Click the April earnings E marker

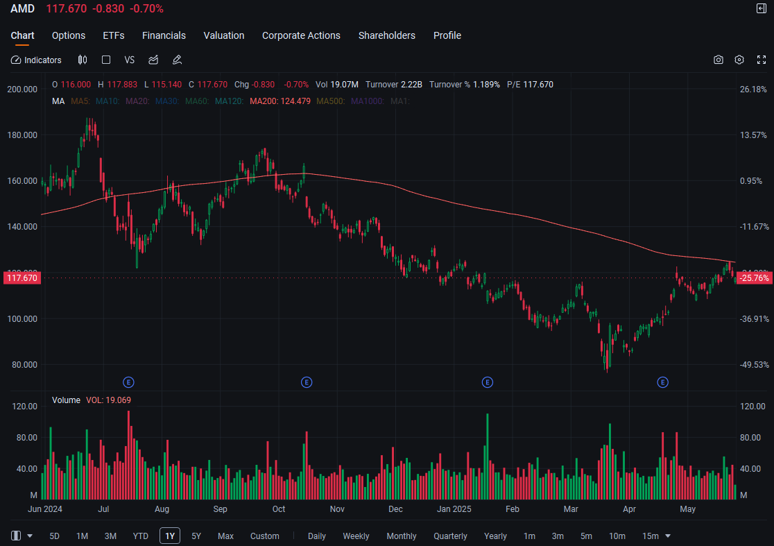coord(662,382)
